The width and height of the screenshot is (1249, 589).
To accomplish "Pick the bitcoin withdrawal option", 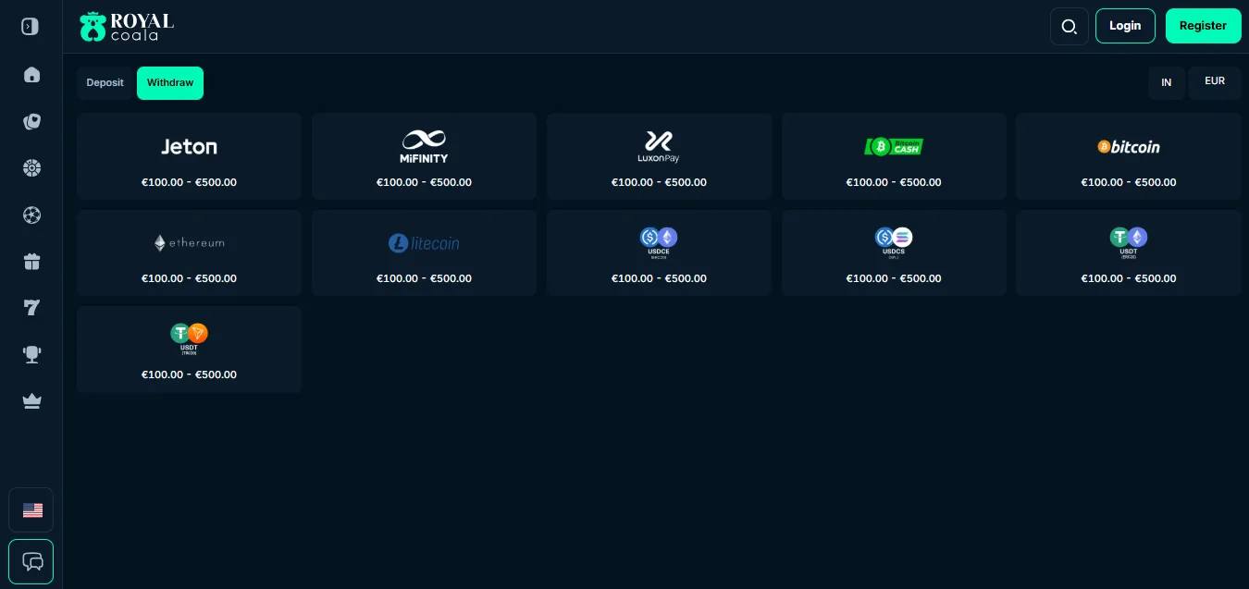I will click(x=1129, y=156).
